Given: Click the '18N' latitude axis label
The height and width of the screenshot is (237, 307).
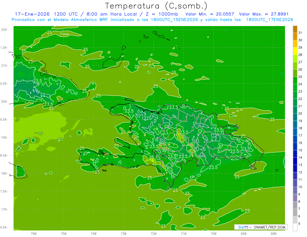Looking at the screenshot, I should pyautogui.click(x=4, y=173).
